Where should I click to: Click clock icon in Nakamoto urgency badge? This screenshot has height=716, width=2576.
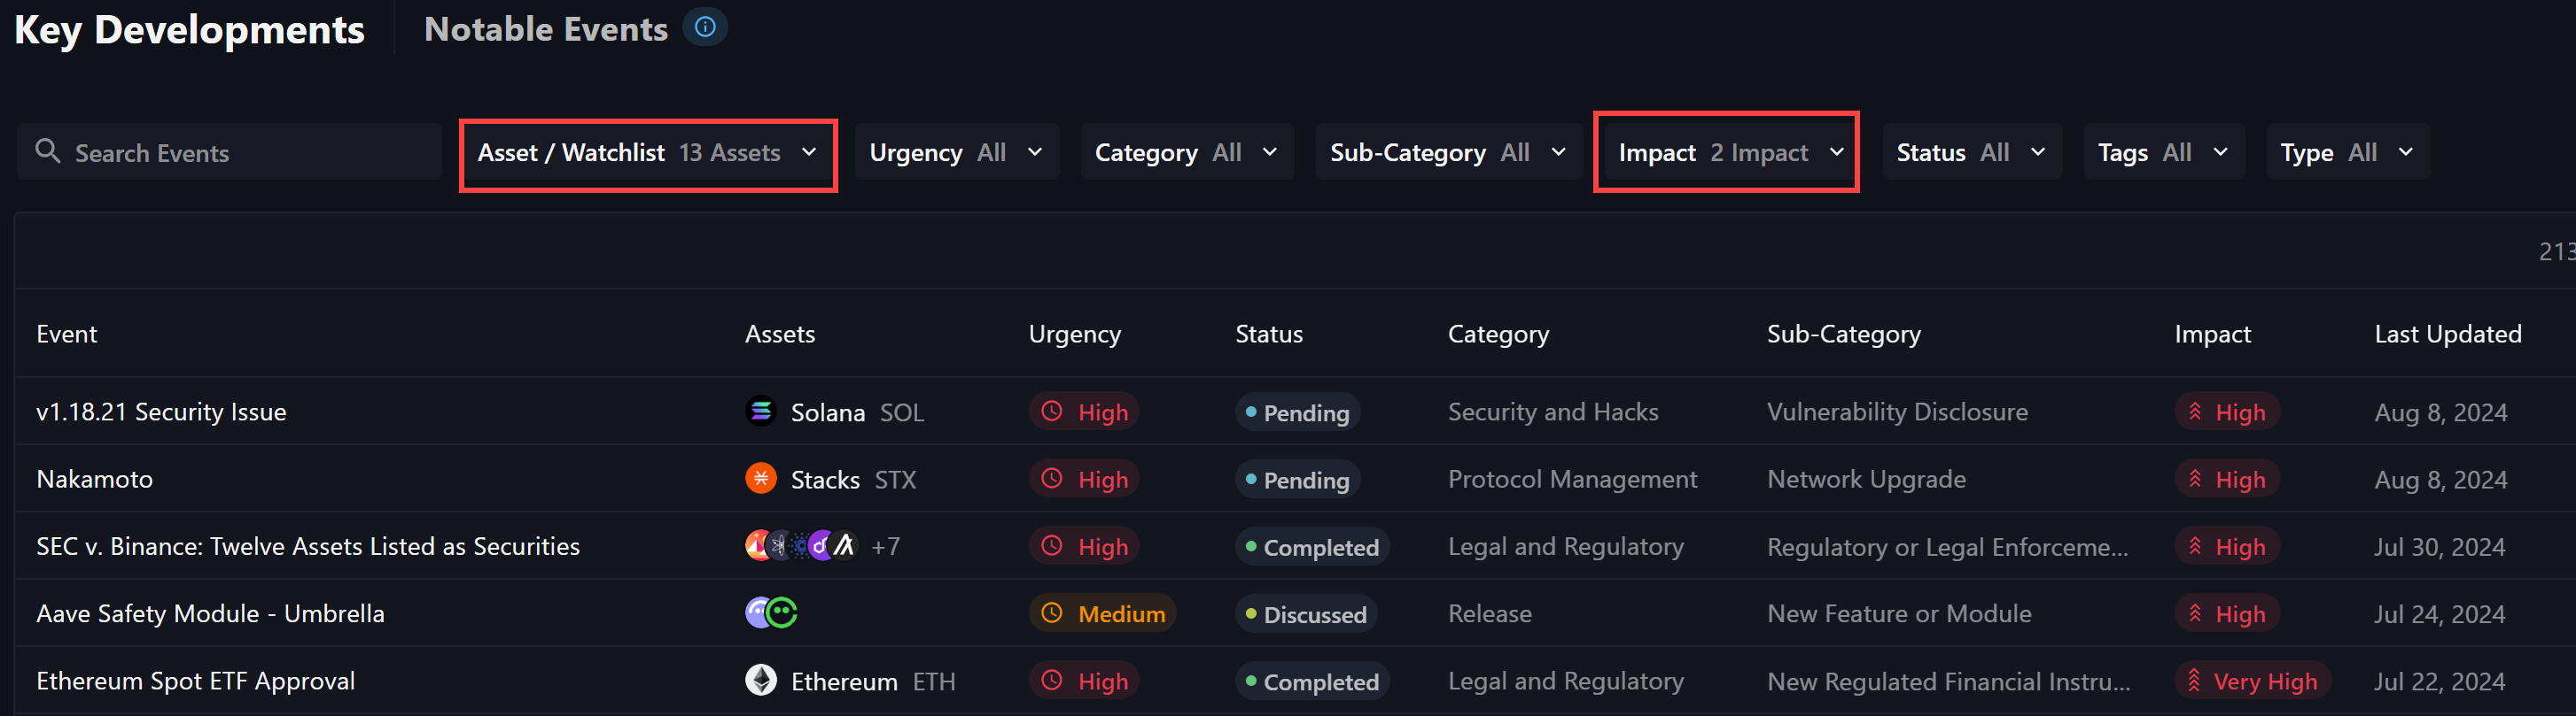[1051, 478]
